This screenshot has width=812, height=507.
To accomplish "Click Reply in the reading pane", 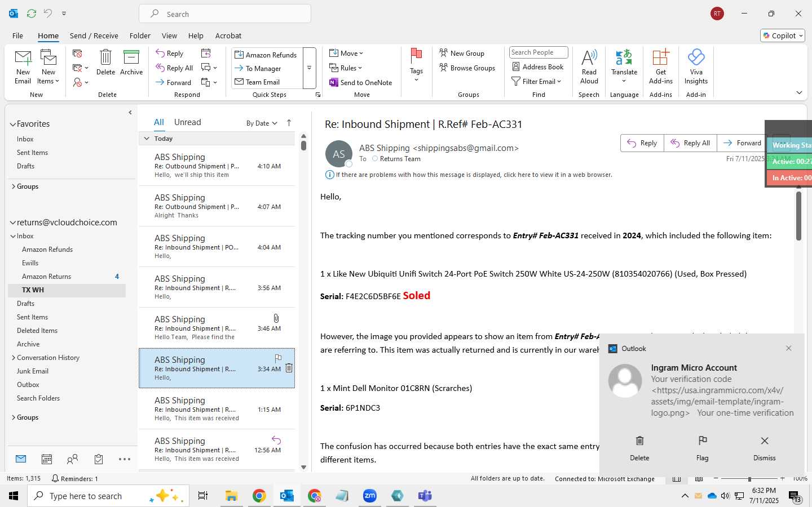I will (642, 143).
